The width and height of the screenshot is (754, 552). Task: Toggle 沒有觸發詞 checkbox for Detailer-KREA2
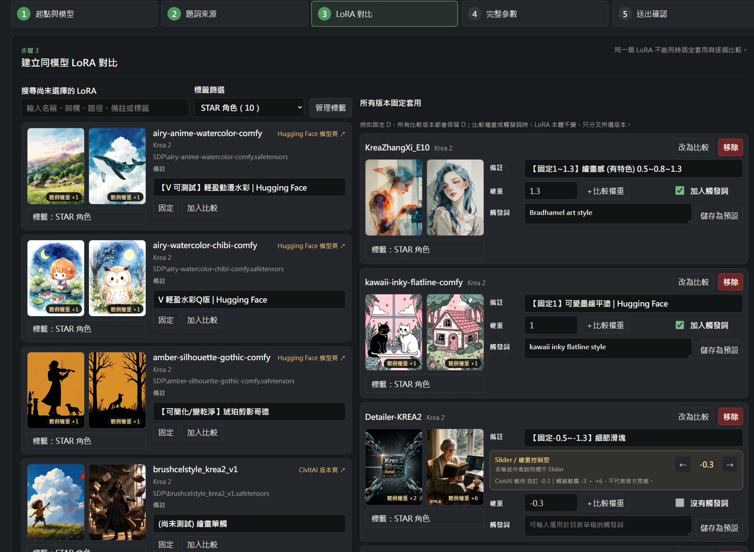[679, 503]
